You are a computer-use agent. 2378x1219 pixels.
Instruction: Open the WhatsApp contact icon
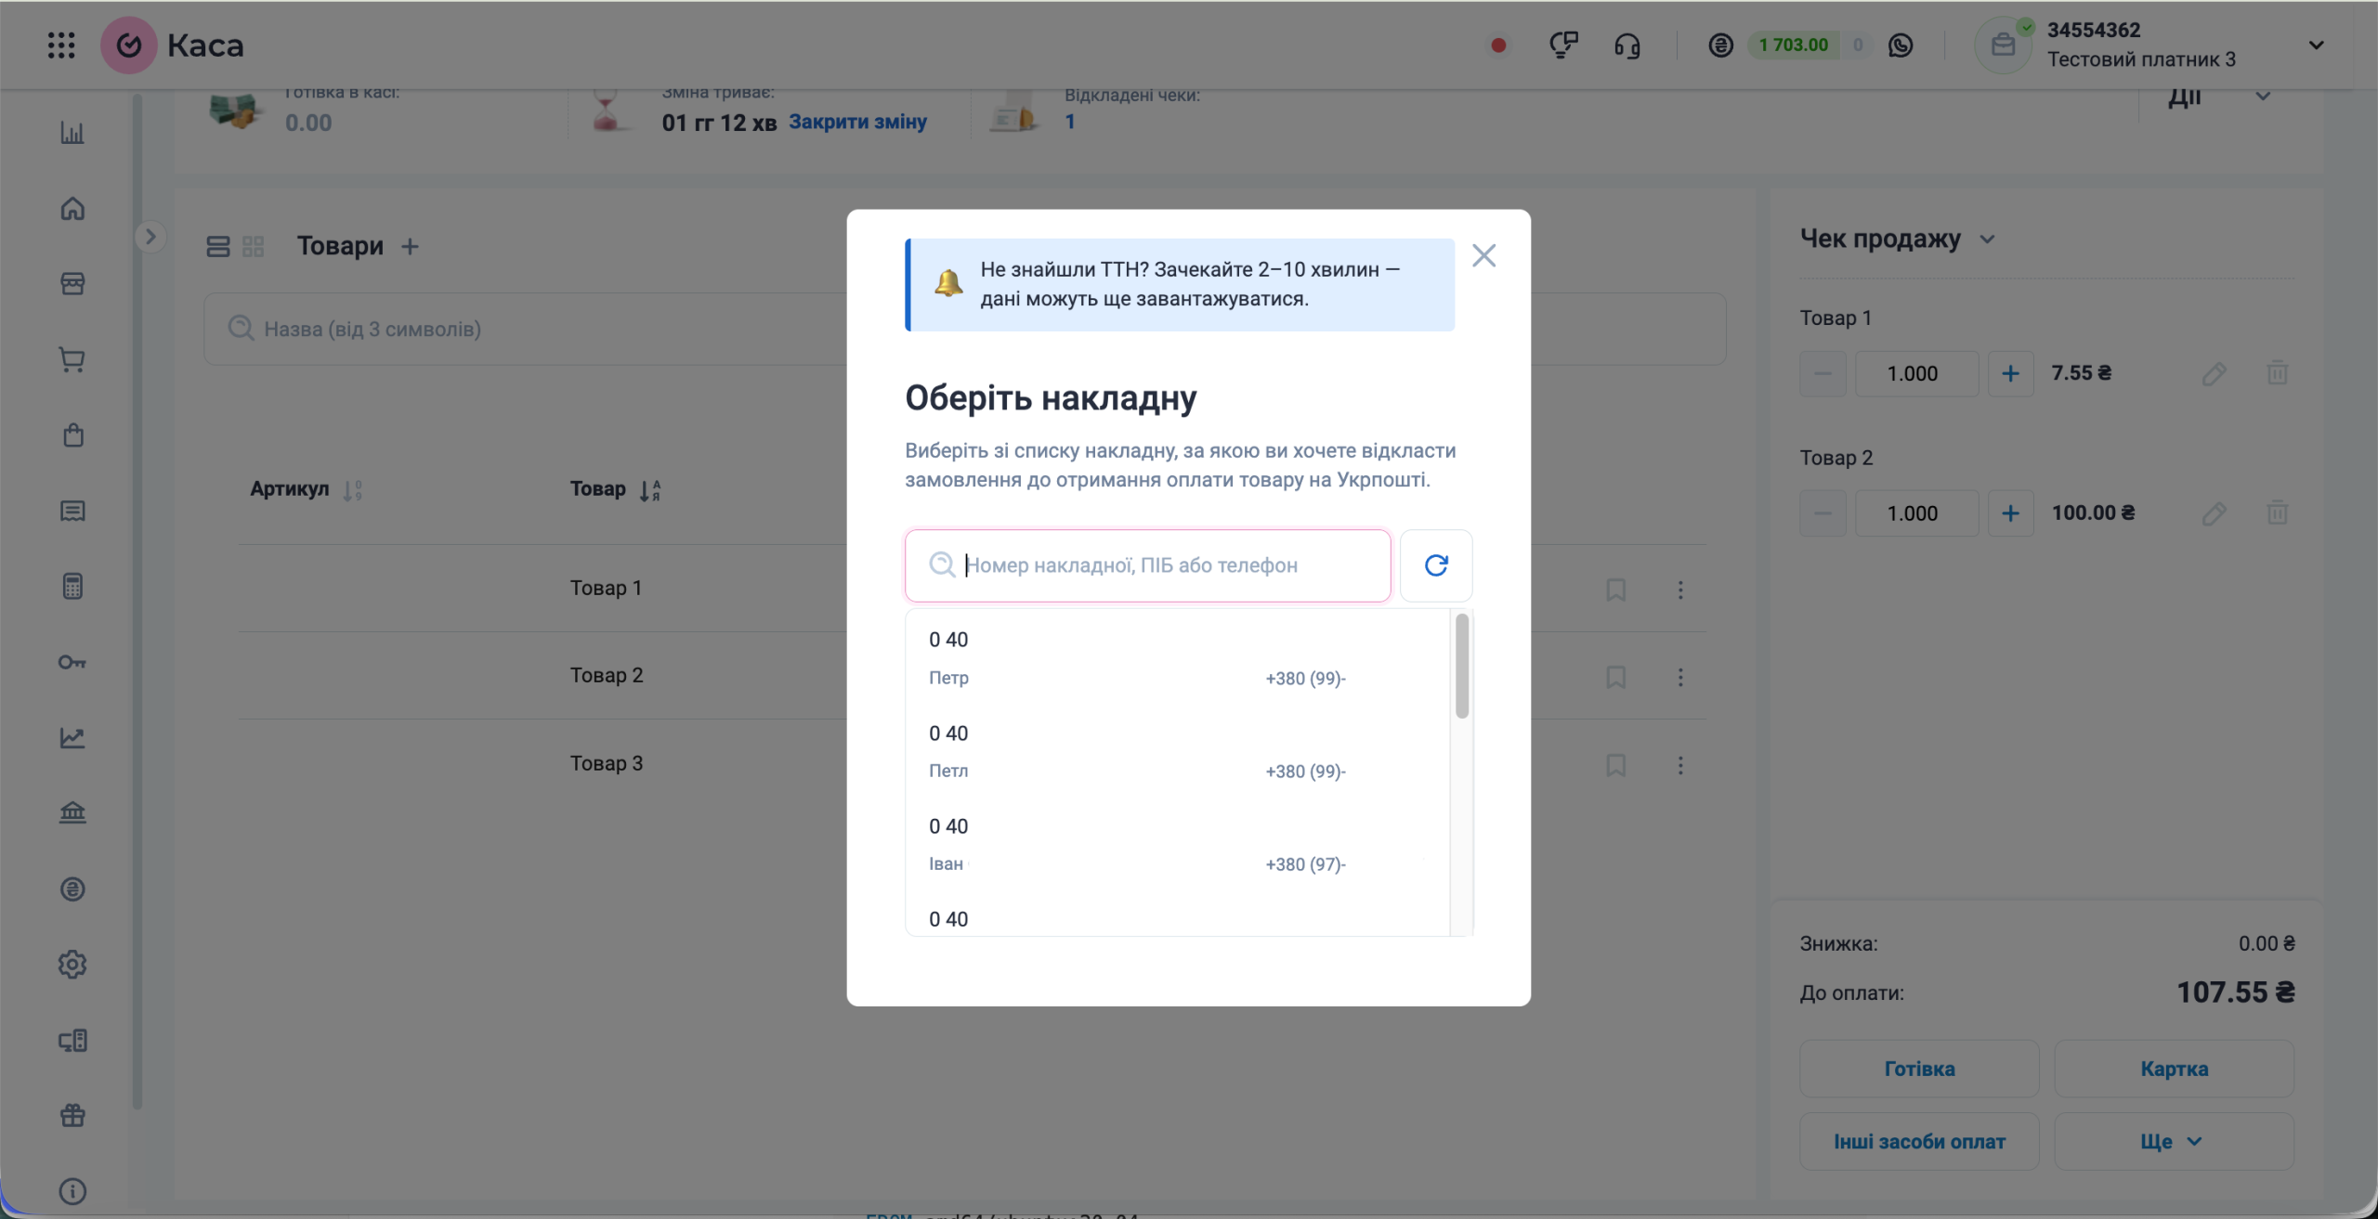point(1901,45)
